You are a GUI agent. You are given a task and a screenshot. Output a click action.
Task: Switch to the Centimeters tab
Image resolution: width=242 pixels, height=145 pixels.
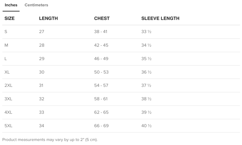36,5
